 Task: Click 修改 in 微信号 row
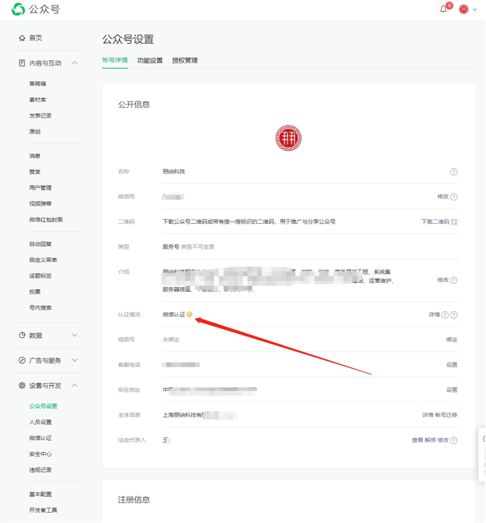[443, 197]
